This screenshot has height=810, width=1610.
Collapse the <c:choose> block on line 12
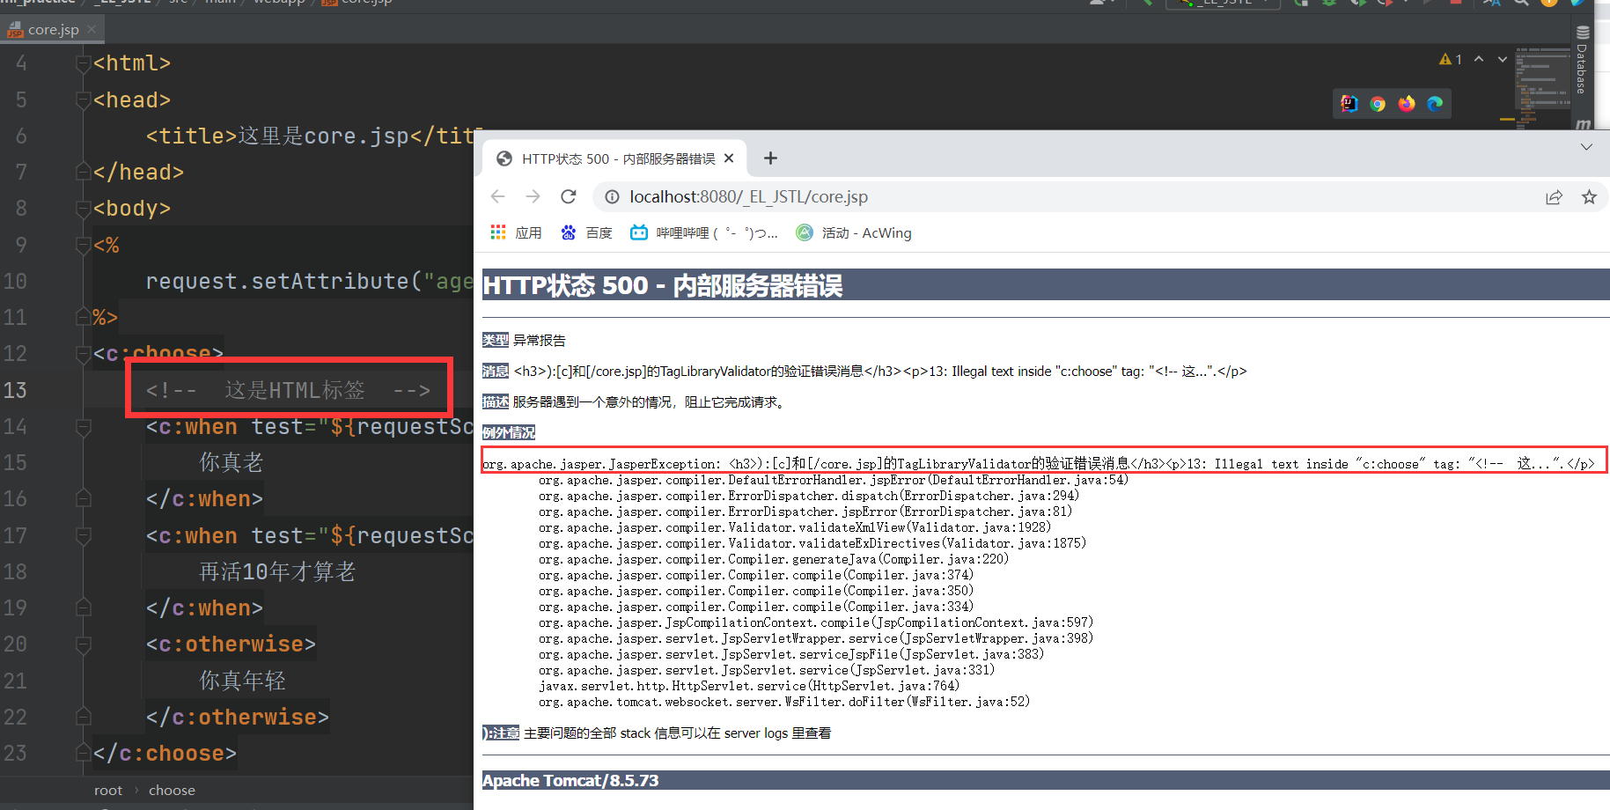[x=84, y=354]
